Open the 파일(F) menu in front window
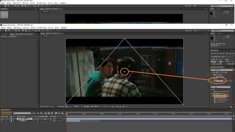Viewport: 235px width, 132px height. tap(3, 28)
